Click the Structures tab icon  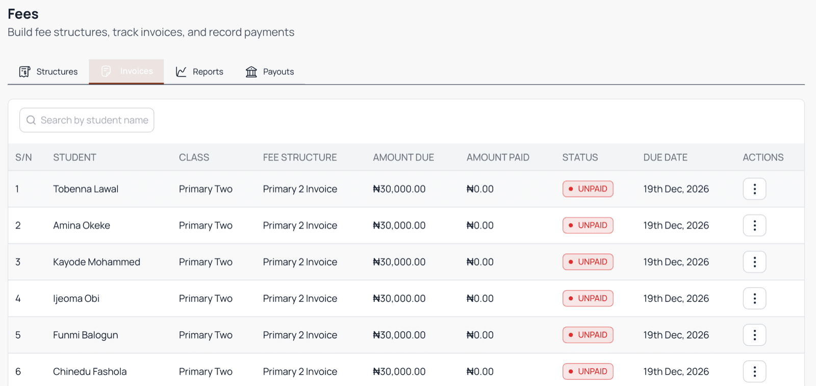(24, 71)
